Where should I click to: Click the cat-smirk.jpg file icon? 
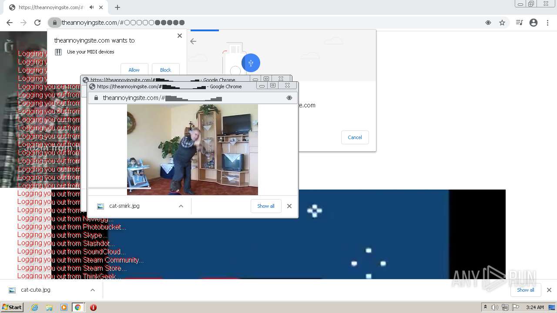point(101,206)
